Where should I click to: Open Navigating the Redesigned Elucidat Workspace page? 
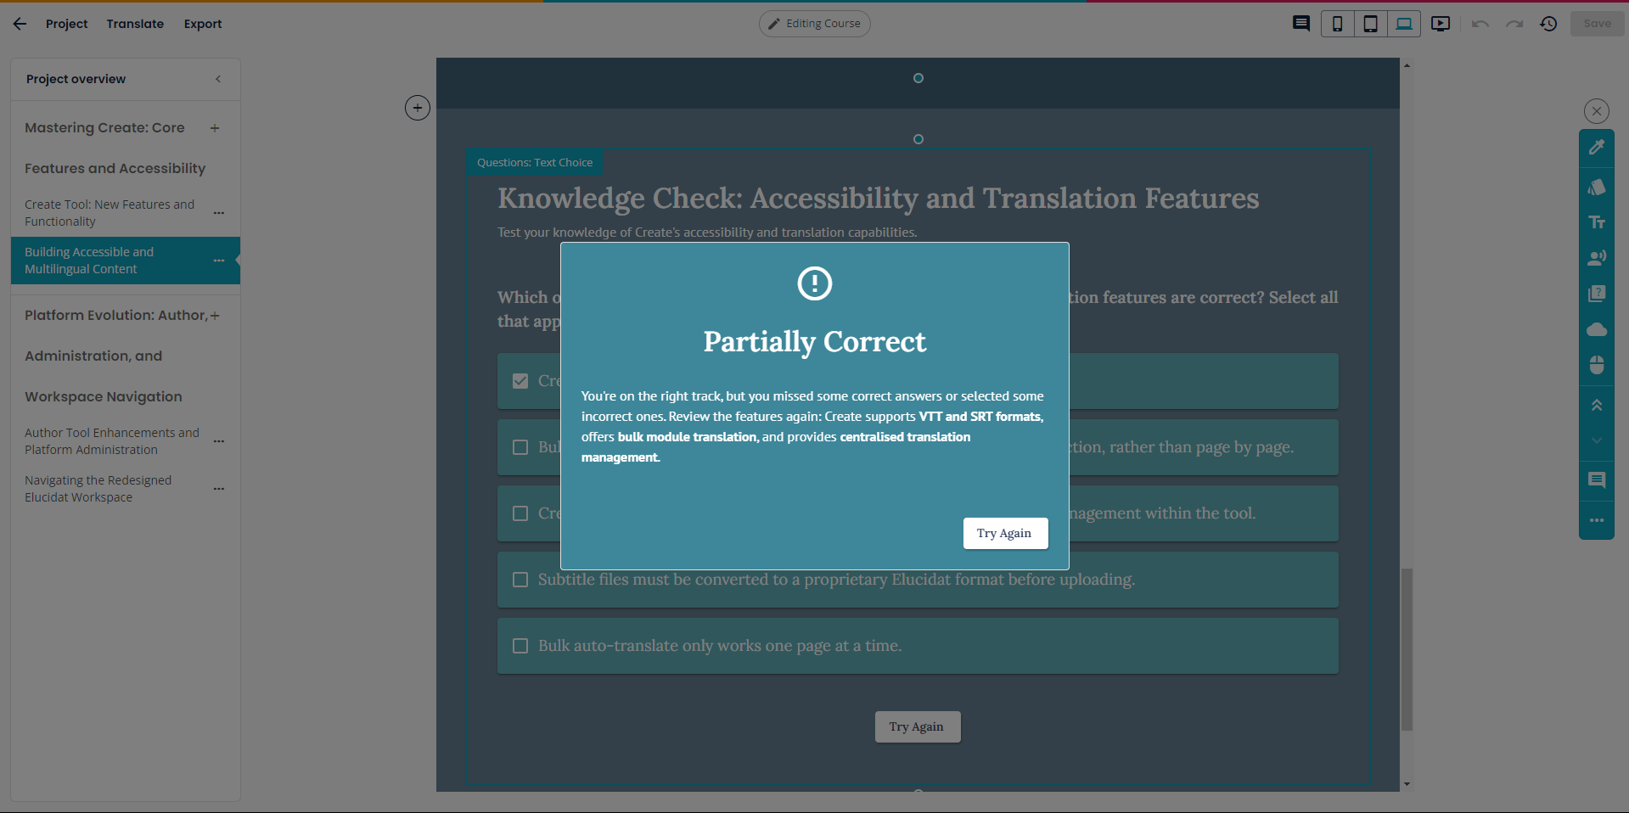98,489
